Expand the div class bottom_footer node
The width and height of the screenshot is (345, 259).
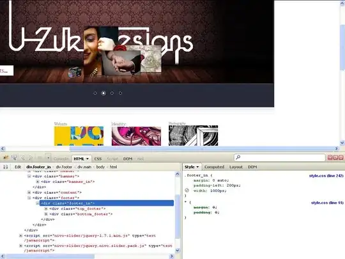pos(46,214)
